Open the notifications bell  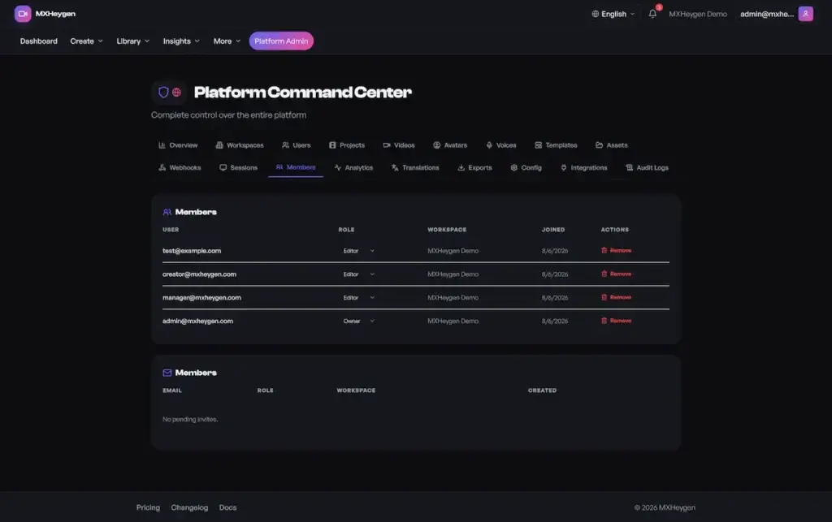point(652,14)
